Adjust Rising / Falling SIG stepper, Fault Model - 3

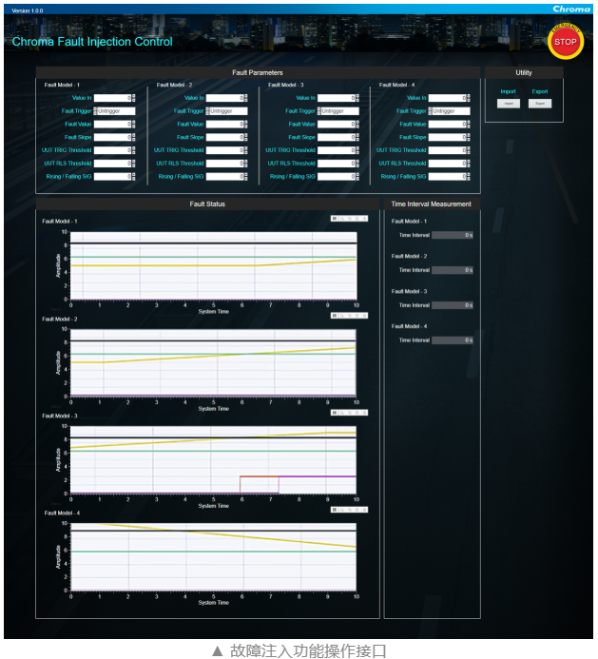click(357, 177)
